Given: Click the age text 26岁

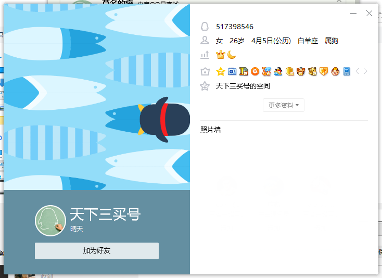Looking at the screenshot, I should click(x=237, y=41).
